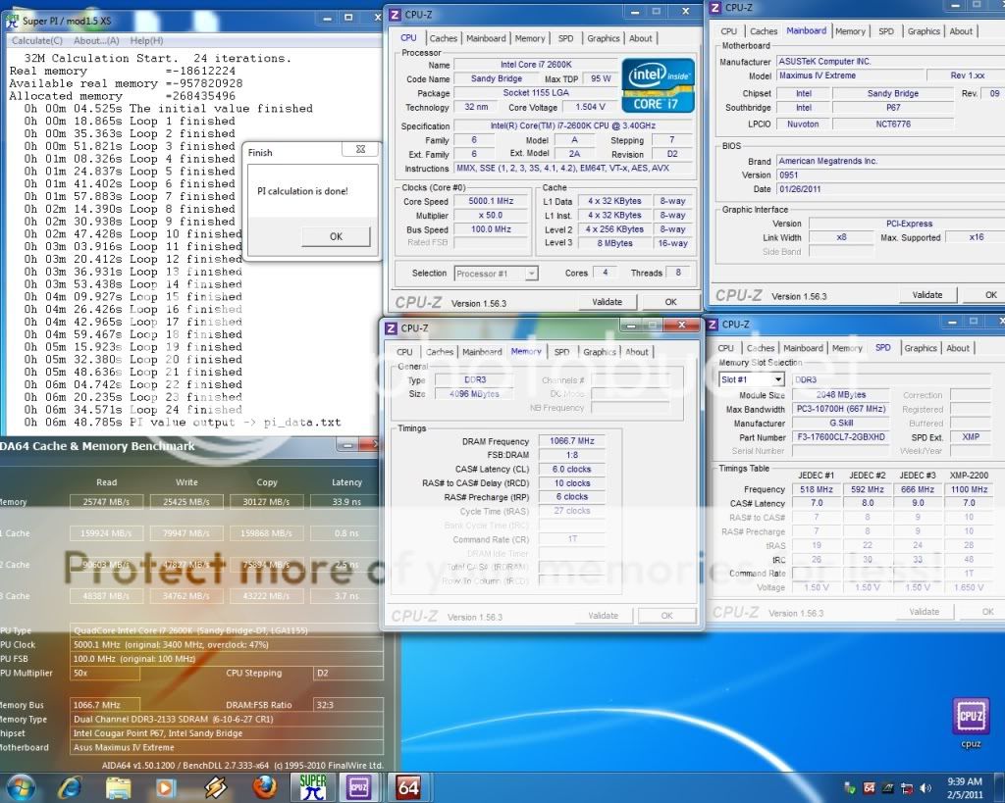This screenshot has height=803, width=1005.
Task: Click Validate in the Motherboard CPU-Z window
Action: pos(926,295)
